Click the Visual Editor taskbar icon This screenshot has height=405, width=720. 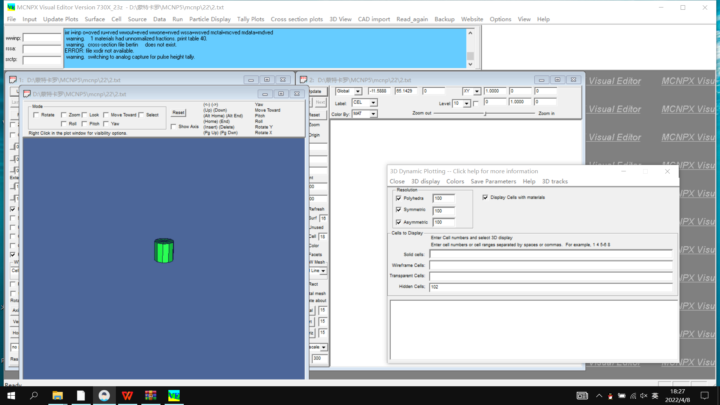pos(174,396)
